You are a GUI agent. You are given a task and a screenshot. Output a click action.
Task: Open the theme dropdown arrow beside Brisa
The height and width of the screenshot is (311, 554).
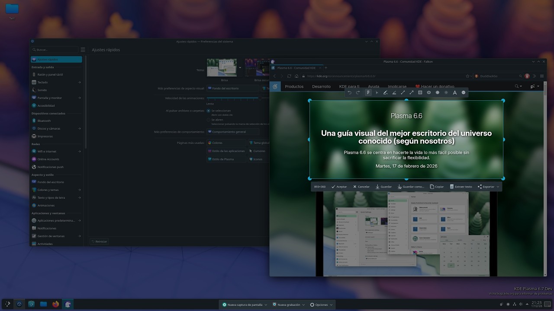240,67
